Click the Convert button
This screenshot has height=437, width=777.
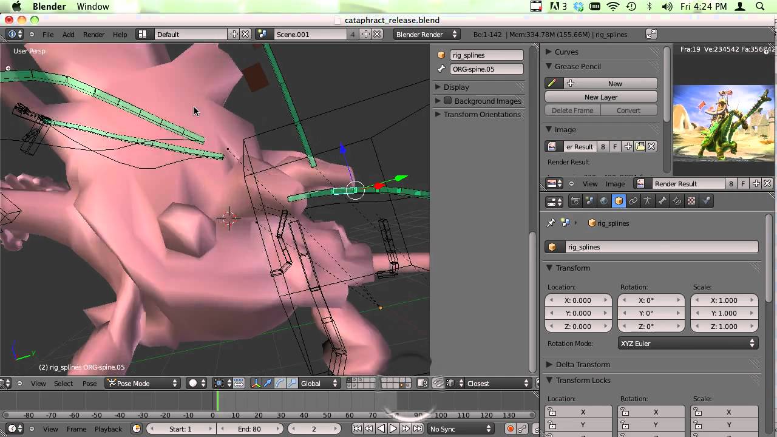629,110
